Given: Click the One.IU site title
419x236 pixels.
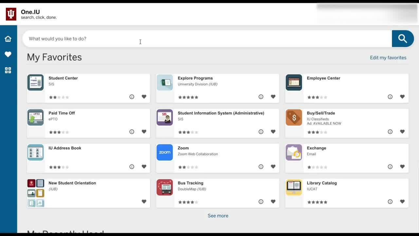Looking at the screenshot, I should coord(30,12).
